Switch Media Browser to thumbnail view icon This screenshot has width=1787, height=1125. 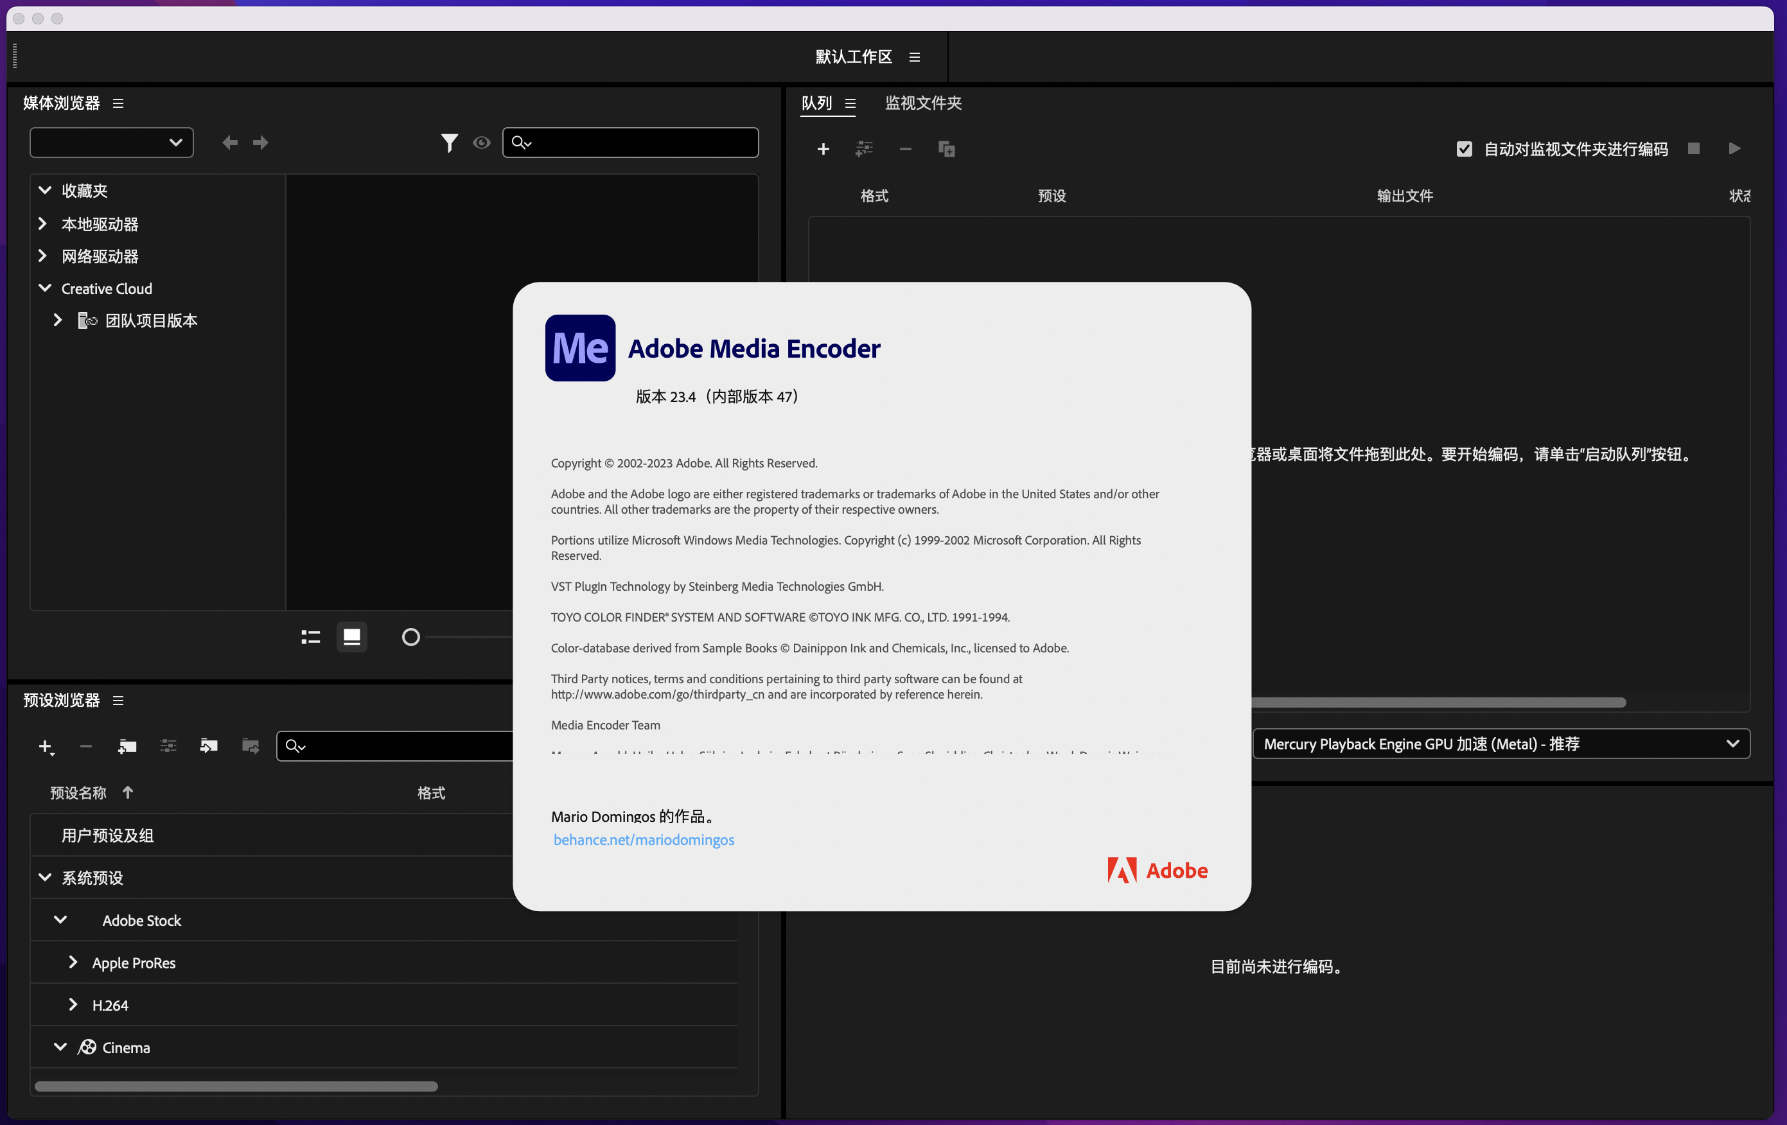(352, 637)
